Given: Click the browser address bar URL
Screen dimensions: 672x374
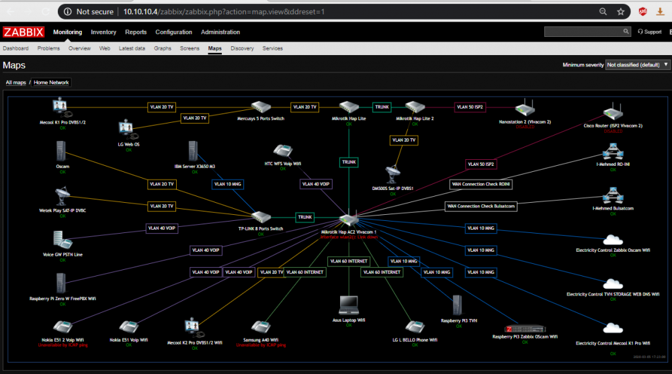Looking at the screenshot, I should coord(224,11).
